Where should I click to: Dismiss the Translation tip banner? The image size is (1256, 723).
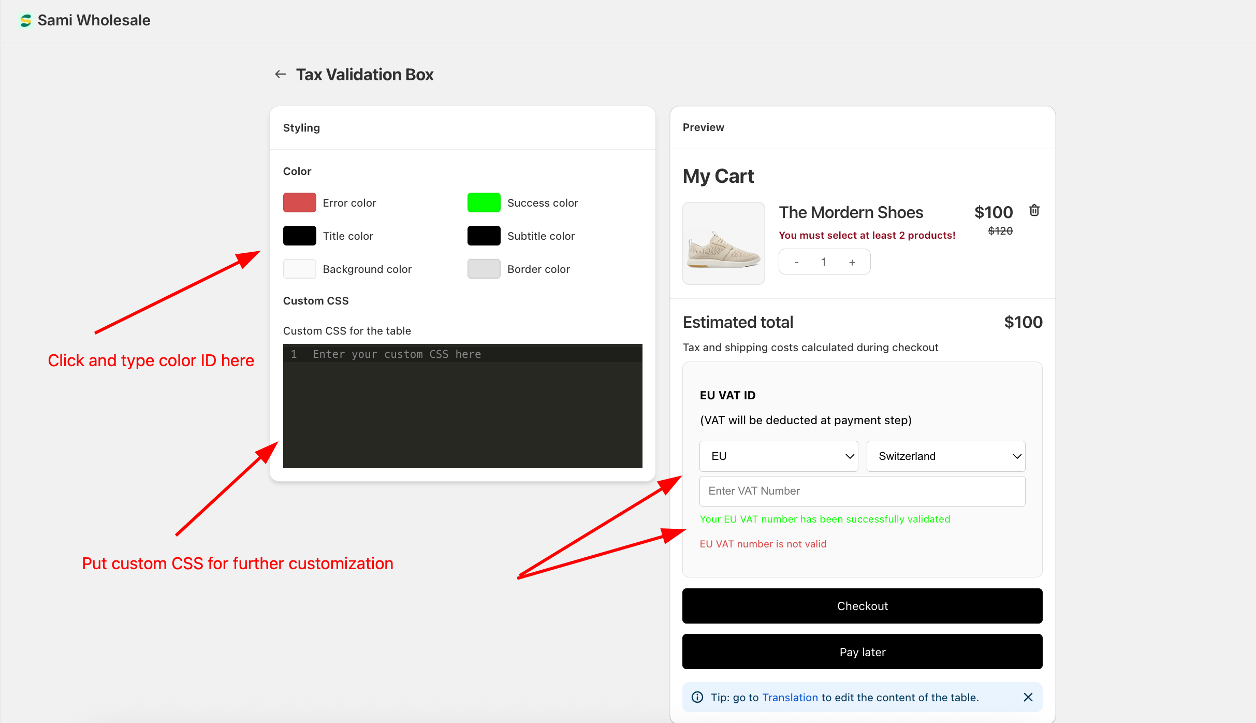[1028, 697]
